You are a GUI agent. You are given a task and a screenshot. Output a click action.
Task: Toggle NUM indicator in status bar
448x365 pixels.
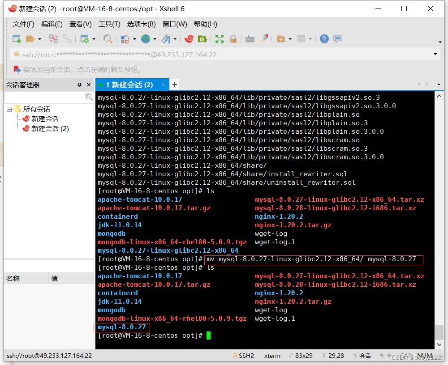tap(424, 356)
